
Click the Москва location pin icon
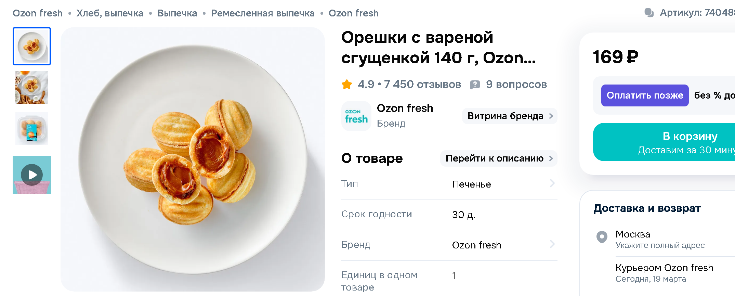[602, 237]
